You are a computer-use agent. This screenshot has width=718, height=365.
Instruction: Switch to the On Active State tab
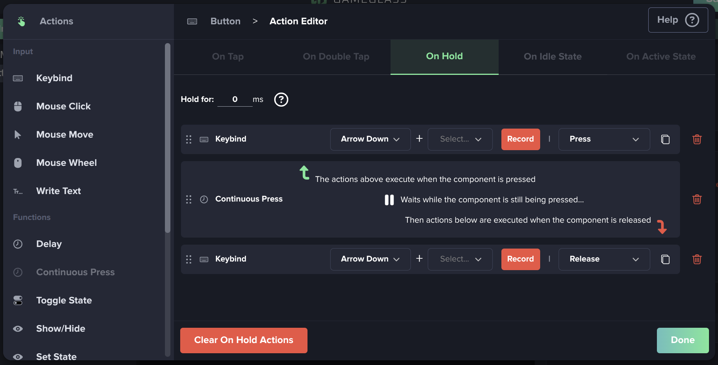[x=661, y=56]
